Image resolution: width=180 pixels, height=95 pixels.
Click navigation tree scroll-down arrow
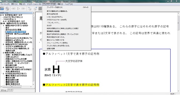(33, 85)
